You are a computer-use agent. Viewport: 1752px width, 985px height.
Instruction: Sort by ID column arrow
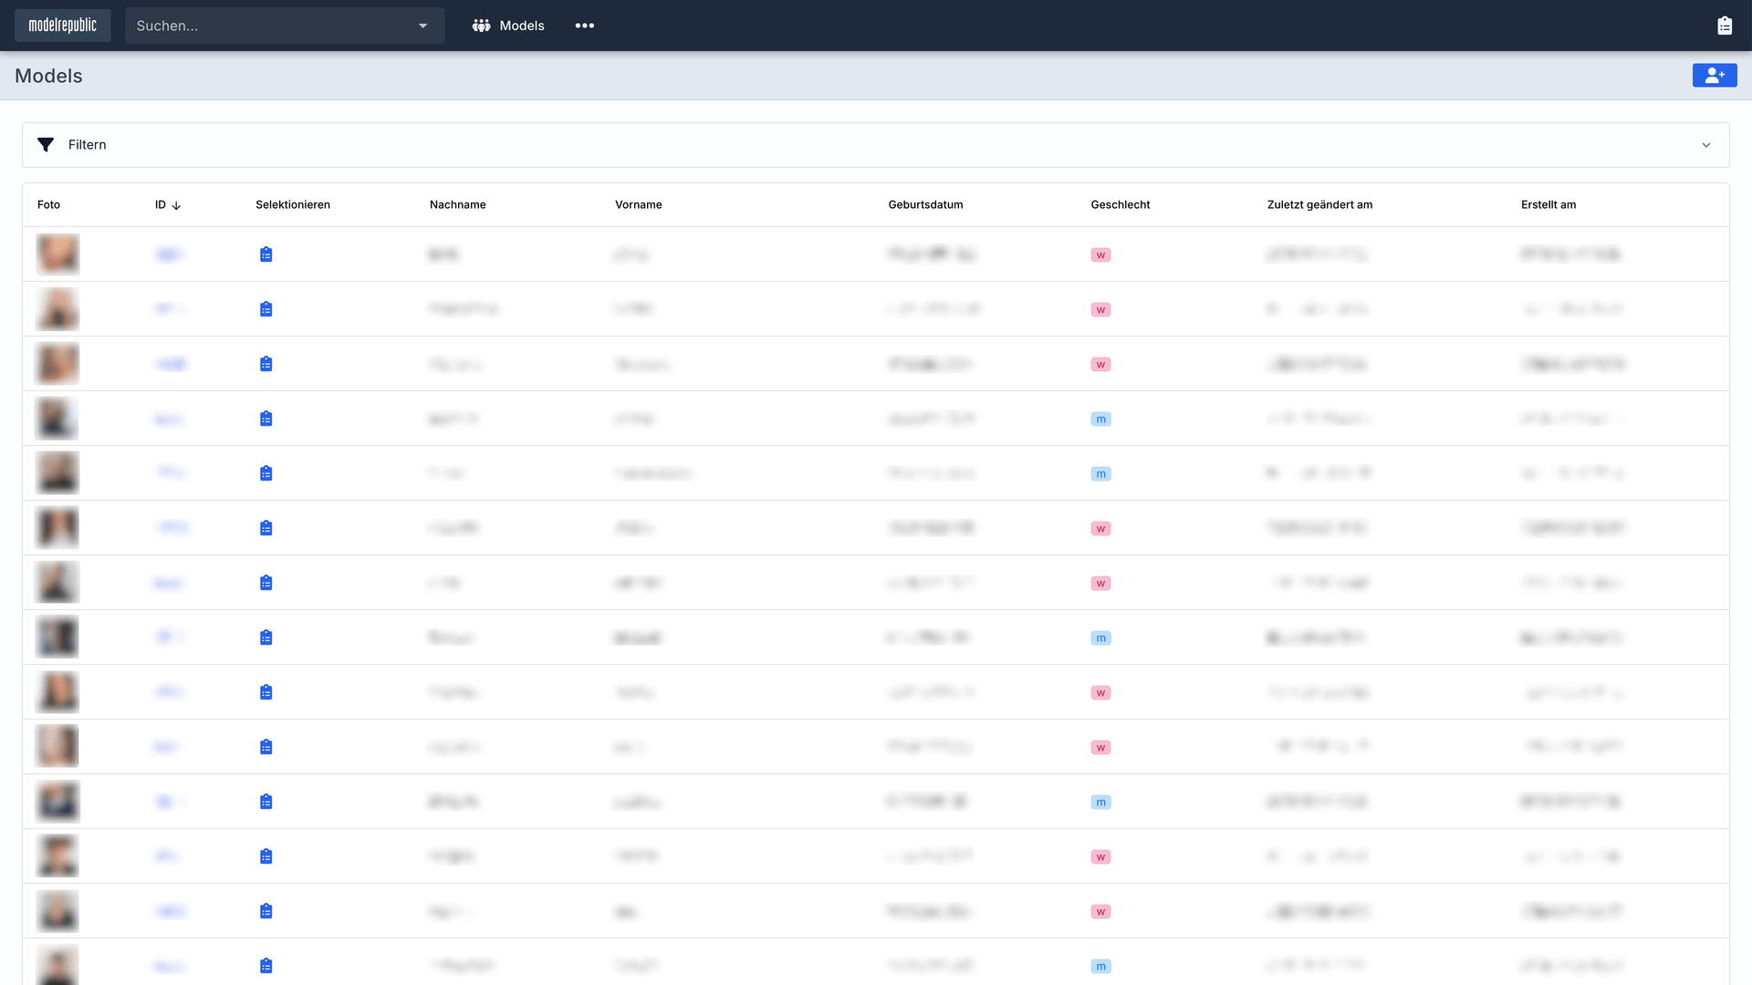176,205
